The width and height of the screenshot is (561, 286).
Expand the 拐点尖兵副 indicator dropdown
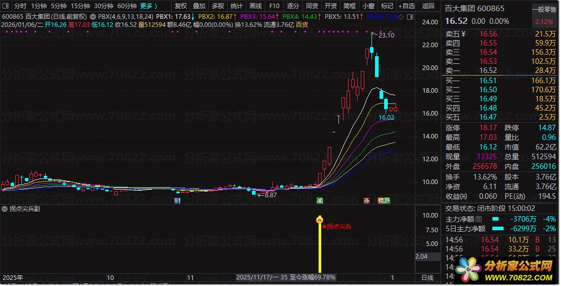click(5, 209)
